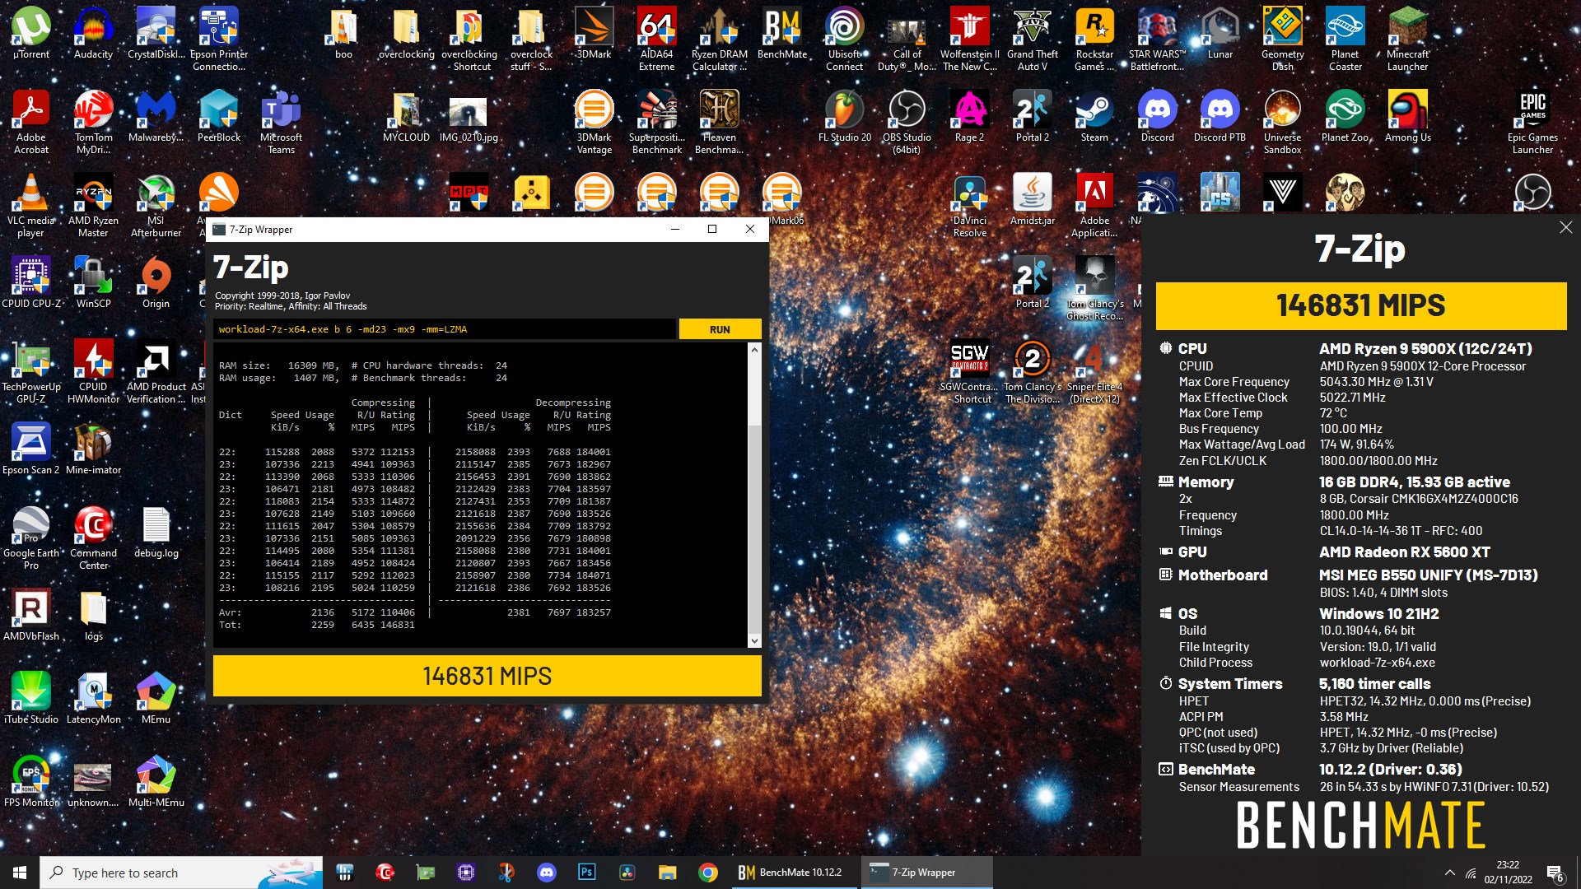Open the FL Studio 20 icon

(844, 116)
